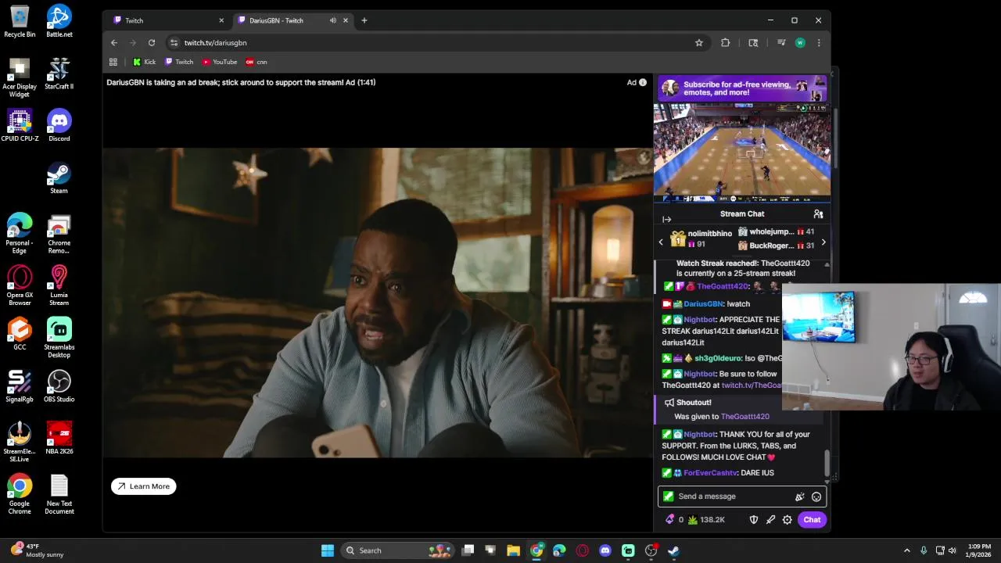1001x563 pixels.
Task: Click the Learn More ad button
Action: [x=144, y=486]
